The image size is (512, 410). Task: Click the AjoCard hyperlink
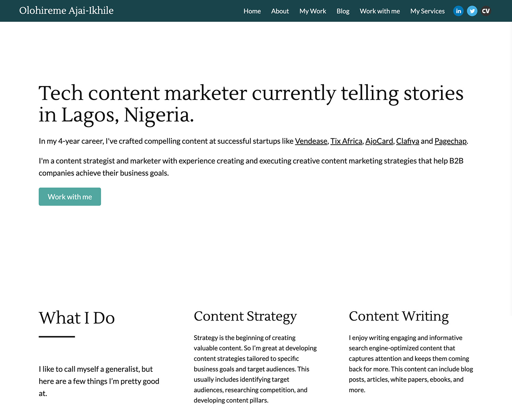point(379,141)
